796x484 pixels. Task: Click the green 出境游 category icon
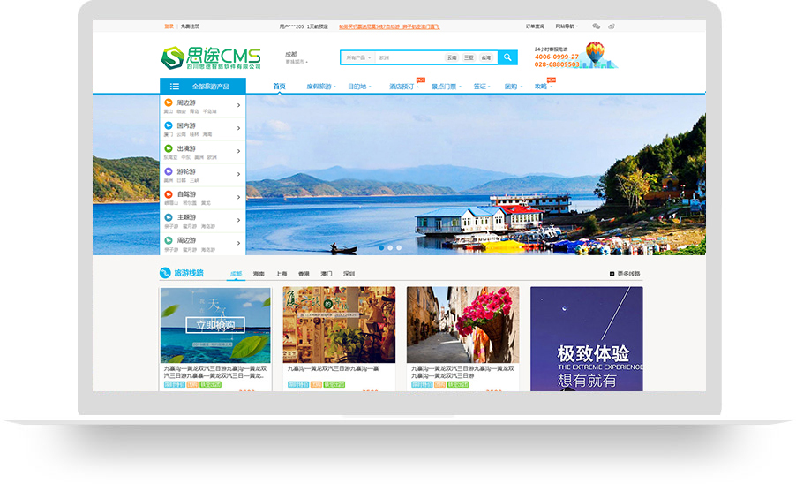(x=169, y=148)
